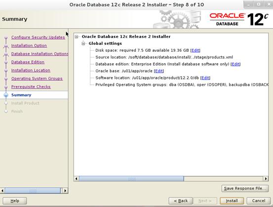Go back with the Back button
Screen dimensions: 273x207
pyautogui.click(x=181, y=201)
